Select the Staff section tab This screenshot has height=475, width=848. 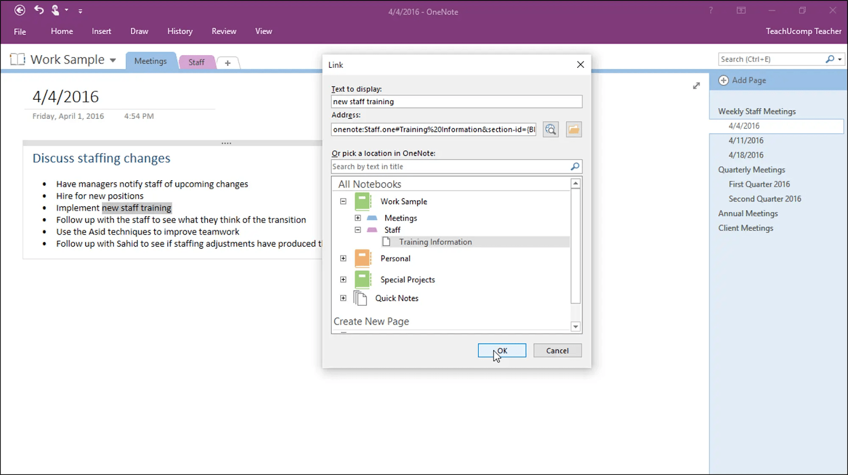[196, 62]
